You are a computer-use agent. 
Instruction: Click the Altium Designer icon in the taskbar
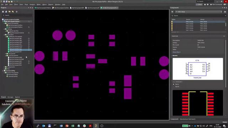pyautogui.click(x=96, y=126)
